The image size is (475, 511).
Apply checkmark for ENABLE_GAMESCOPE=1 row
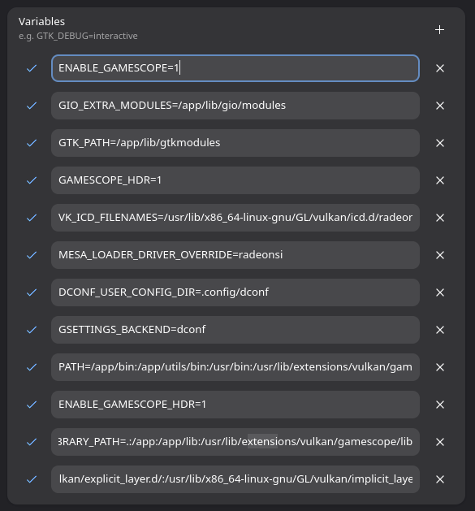tap(32, 68)
